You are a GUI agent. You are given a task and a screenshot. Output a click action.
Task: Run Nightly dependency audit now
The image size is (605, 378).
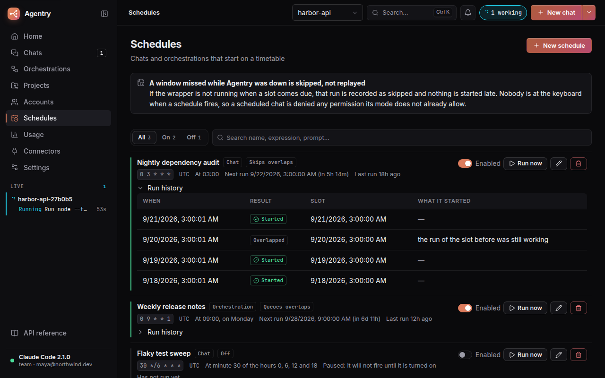(x=526, y=163)
